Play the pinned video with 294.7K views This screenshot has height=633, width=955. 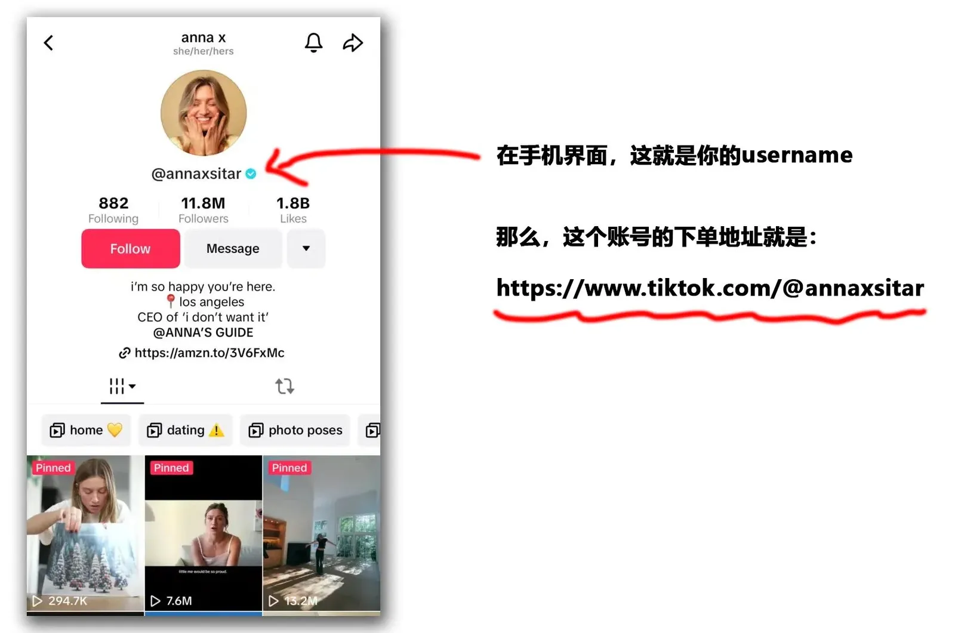tap(85, 533)
